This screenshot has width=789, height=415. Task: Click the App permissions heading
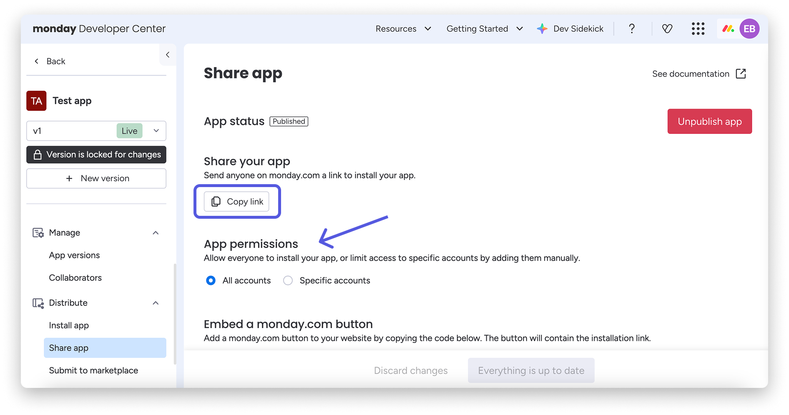[x=251, y=244]
